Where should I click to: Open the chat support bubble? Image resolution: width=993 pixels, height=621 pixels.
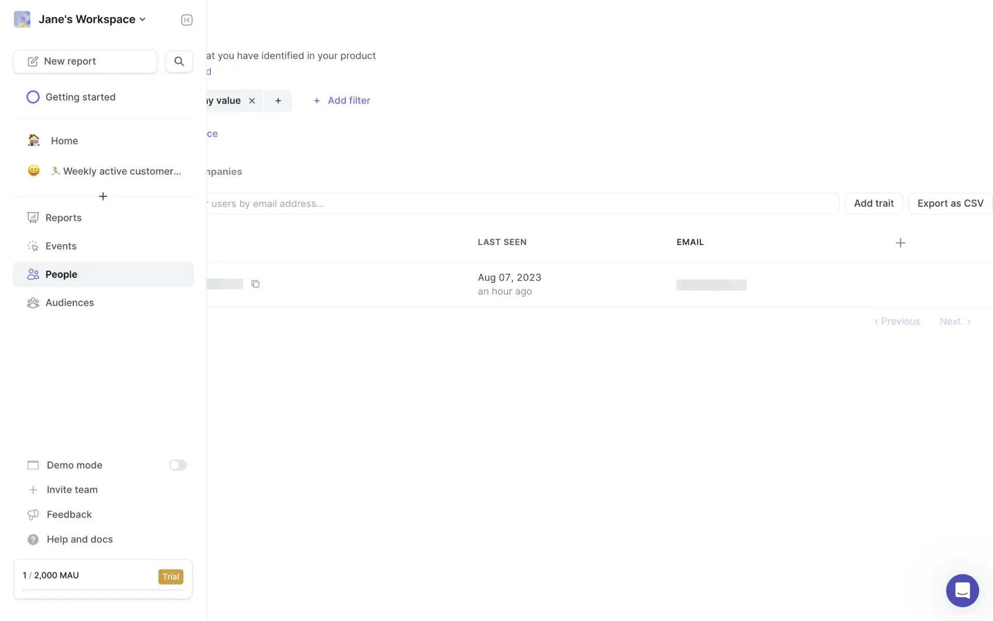pos(962,590)
